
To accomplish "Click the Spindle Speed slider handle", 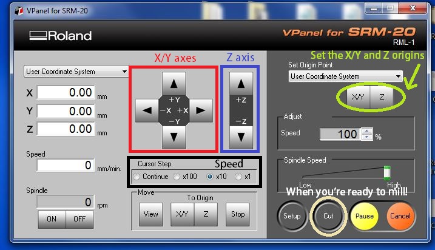I will point(387,172).
